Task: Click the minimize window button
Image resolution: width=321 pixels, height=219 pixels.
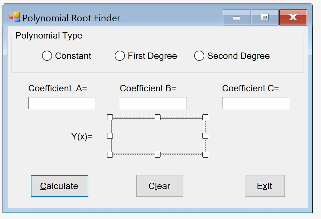Action: tap(236, 18)
